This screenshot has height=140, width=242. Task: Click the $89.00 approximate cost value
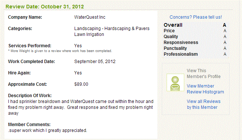click(x=81, y=84)
